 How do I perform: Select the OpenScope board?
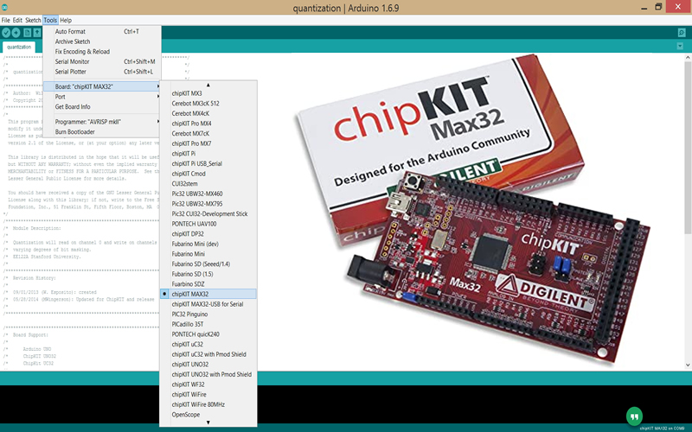[x=208, y=415]
